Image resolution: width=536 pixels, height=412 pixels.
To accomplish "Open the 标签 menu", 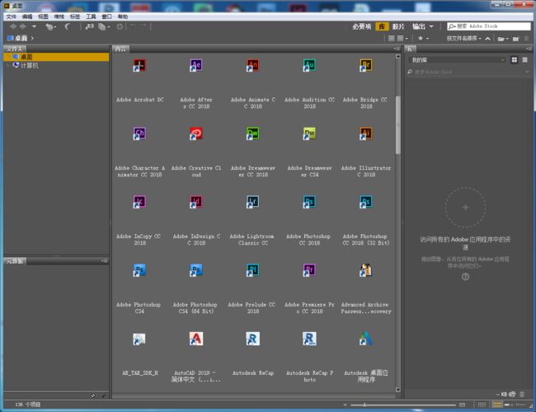I will (75, 16).
